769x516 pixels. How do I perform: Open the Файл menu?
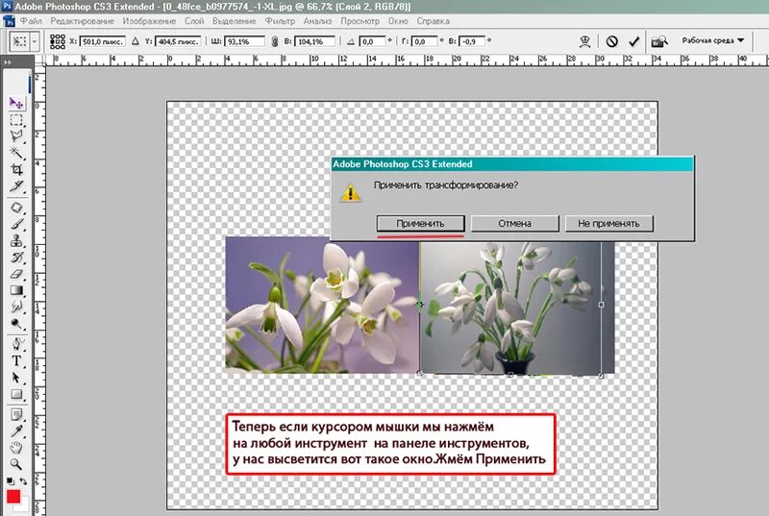31,21
